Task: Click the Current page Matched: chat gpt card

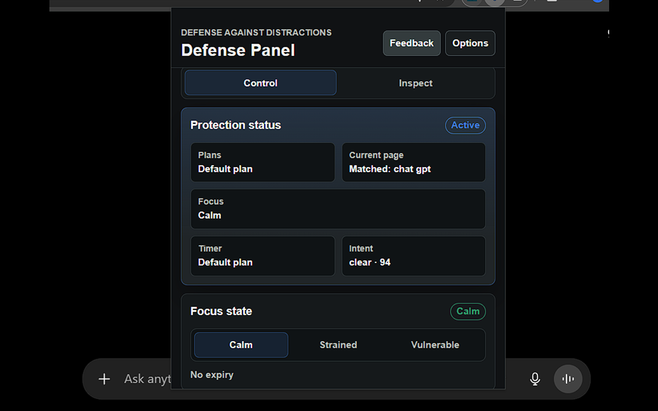Action: click(414, 162)
